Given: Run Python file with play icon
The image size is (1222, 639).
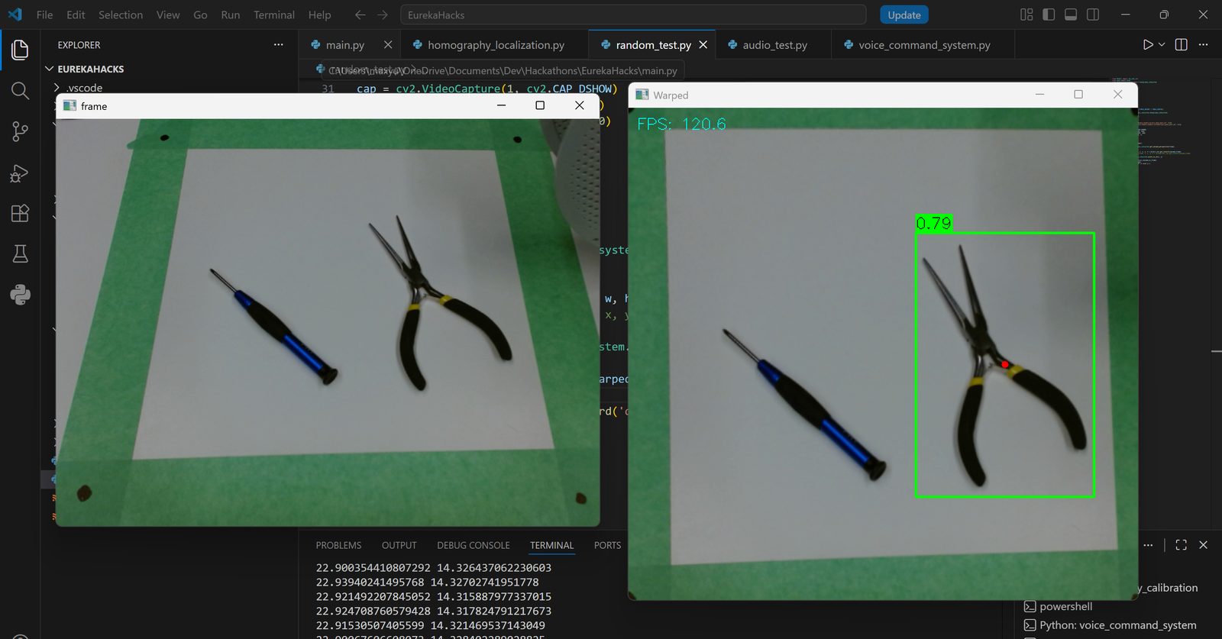Looking at the screenshot, I should tap(1148, 44).
